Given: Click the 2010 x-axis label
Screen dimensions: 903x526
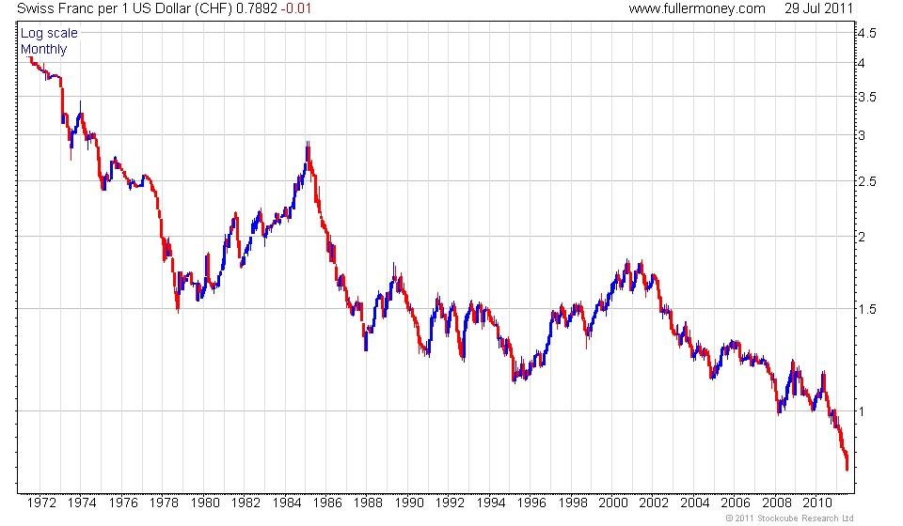Looking at the screenshot, I should 817,503.
